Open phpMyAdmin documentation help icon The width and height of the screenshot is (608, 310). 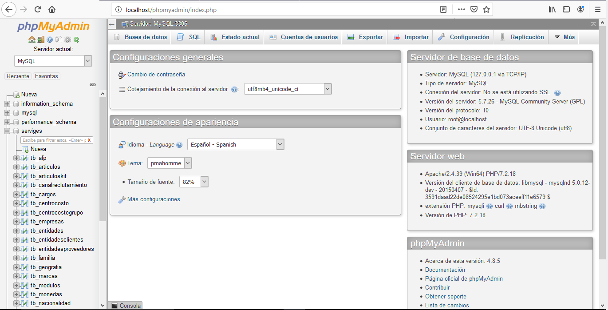point(50,40)
